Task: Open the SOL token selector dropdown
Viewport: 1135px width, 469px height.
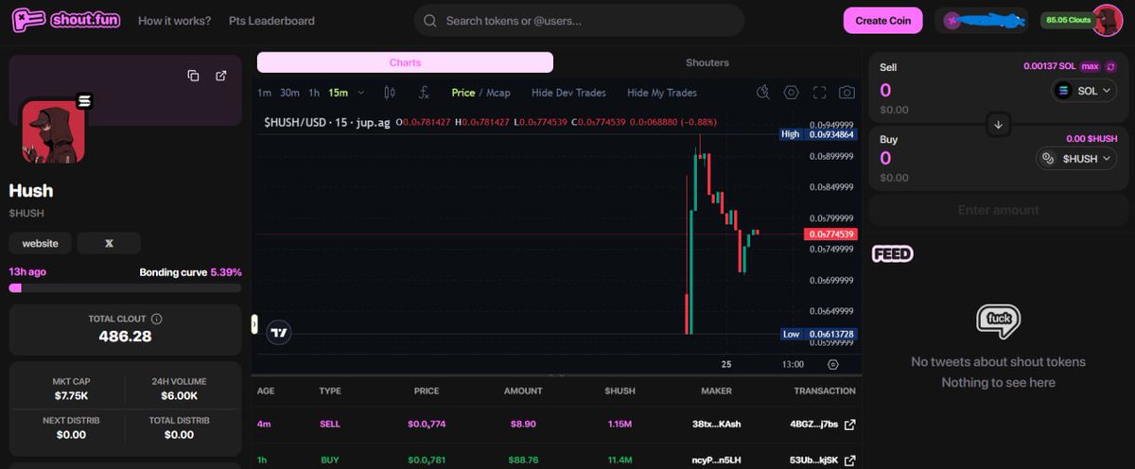Action: pyautogui.click(x=1084, y=91)
